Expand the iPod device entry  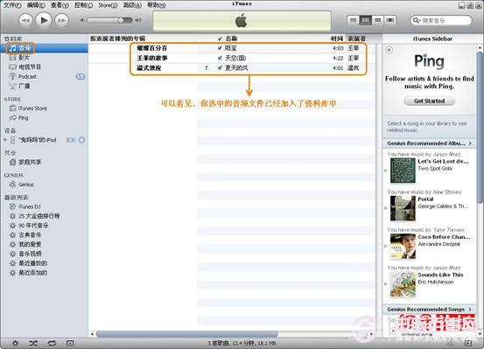pos(5,140)
